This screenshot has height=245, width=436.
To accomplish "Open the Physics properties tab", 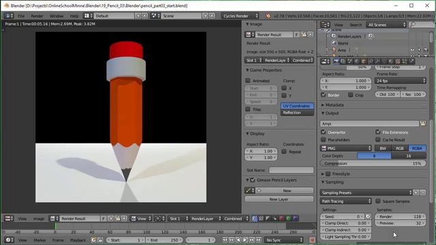I will coord(411,61).
